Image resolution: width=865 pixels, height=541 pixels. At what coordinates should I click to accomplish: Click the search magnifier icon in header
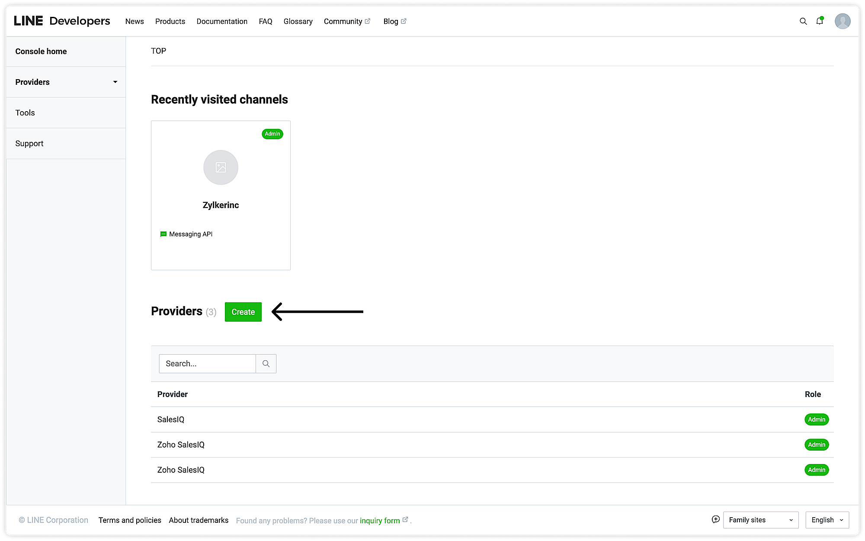point(803,21)
